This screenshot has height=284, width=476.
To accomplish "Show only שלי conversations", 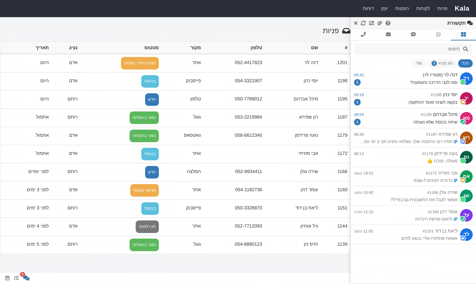I will [419, 63].
